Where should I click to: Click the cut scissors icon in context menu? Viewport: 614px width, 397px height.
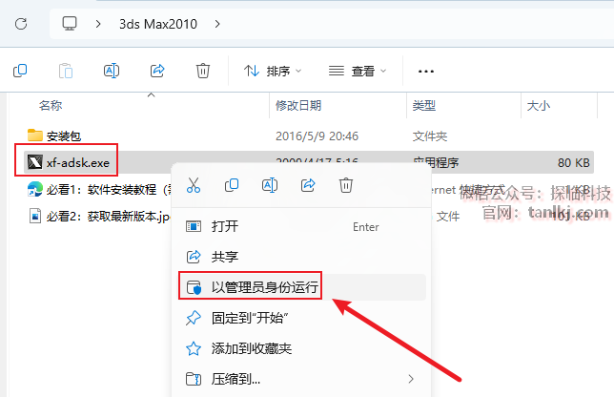[194, 185]
